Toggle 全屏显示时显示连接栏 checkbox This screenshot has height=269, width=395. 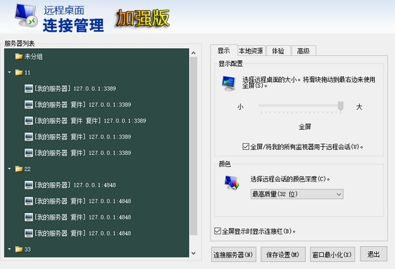(x=218, y=231)
